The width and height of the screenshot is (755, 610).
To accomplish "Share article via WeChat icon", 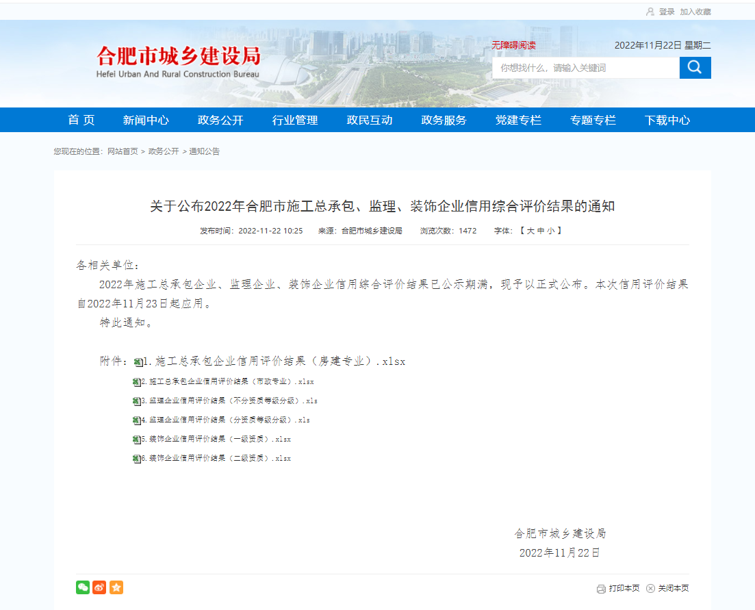I will coord(83,587).
